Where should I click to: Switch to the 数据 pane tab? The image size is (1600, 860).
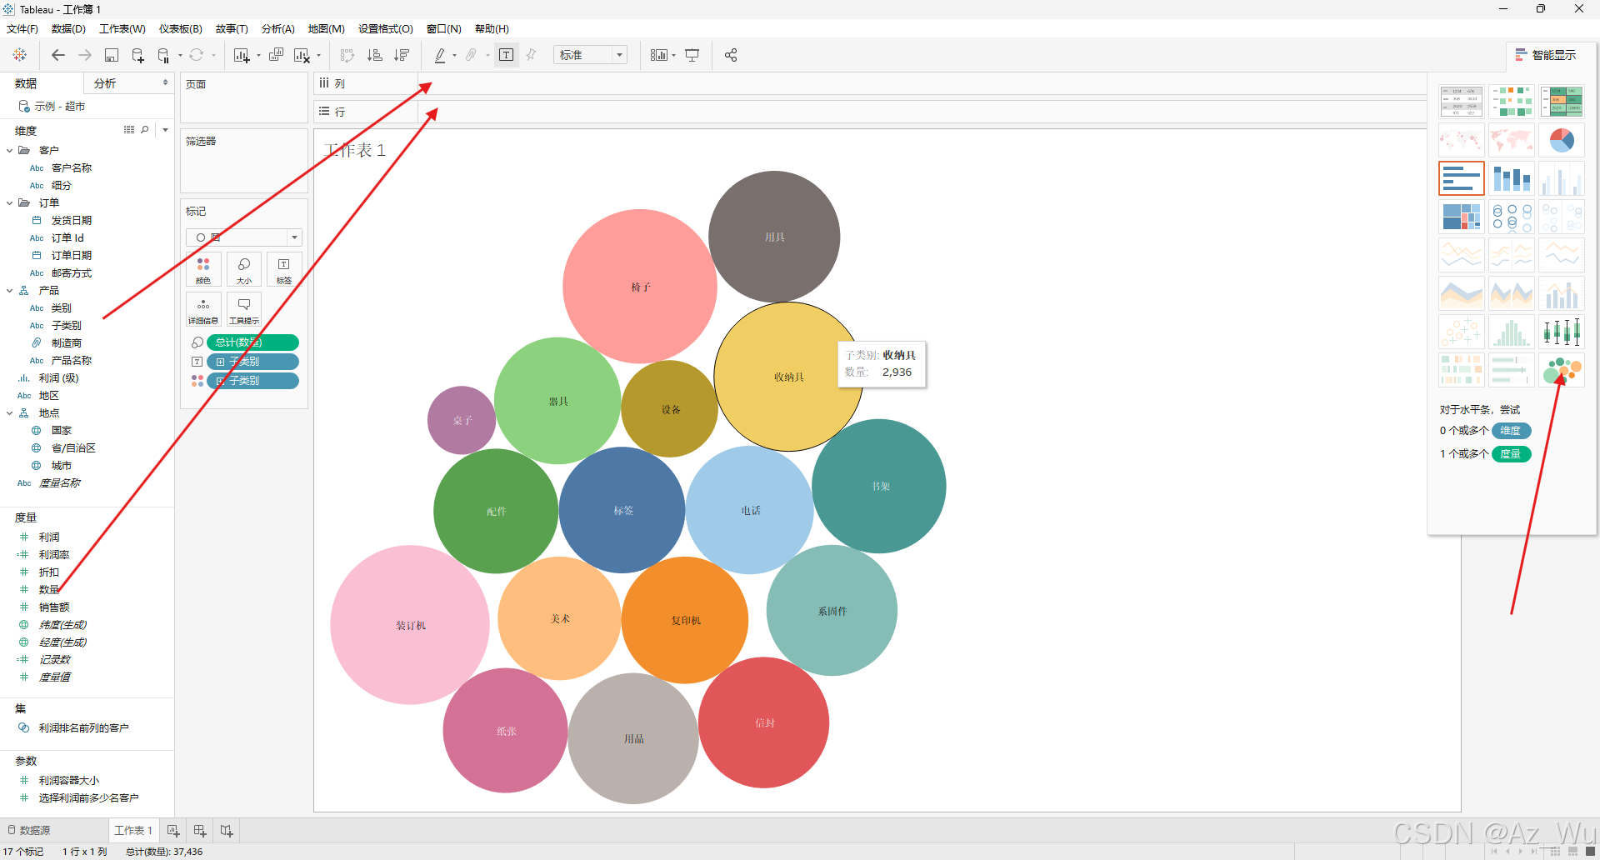click(x=26, y=83)
